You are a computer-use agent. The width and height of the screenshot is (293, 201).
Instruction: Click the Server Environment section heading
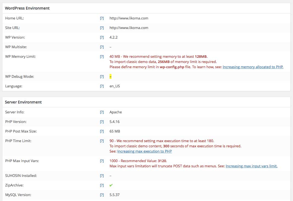[x=23, y=102]
